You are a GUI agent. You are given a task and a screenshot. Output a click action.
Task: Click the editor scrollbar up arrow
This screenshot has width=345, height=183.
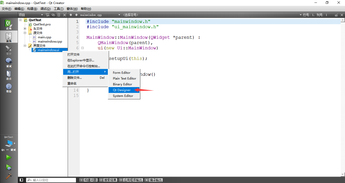click(x=343, y=20)
